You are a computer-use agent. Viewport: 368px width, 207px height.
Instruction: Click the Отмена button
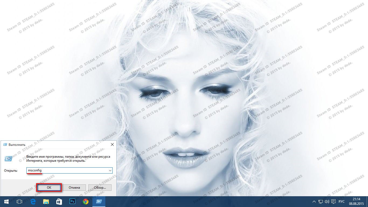point(74,188)
